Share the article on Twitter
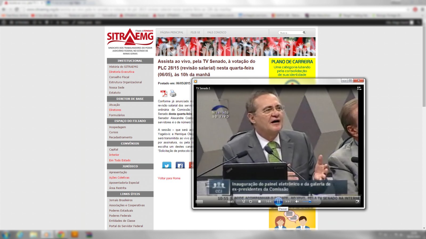 [x=167, y=165]
